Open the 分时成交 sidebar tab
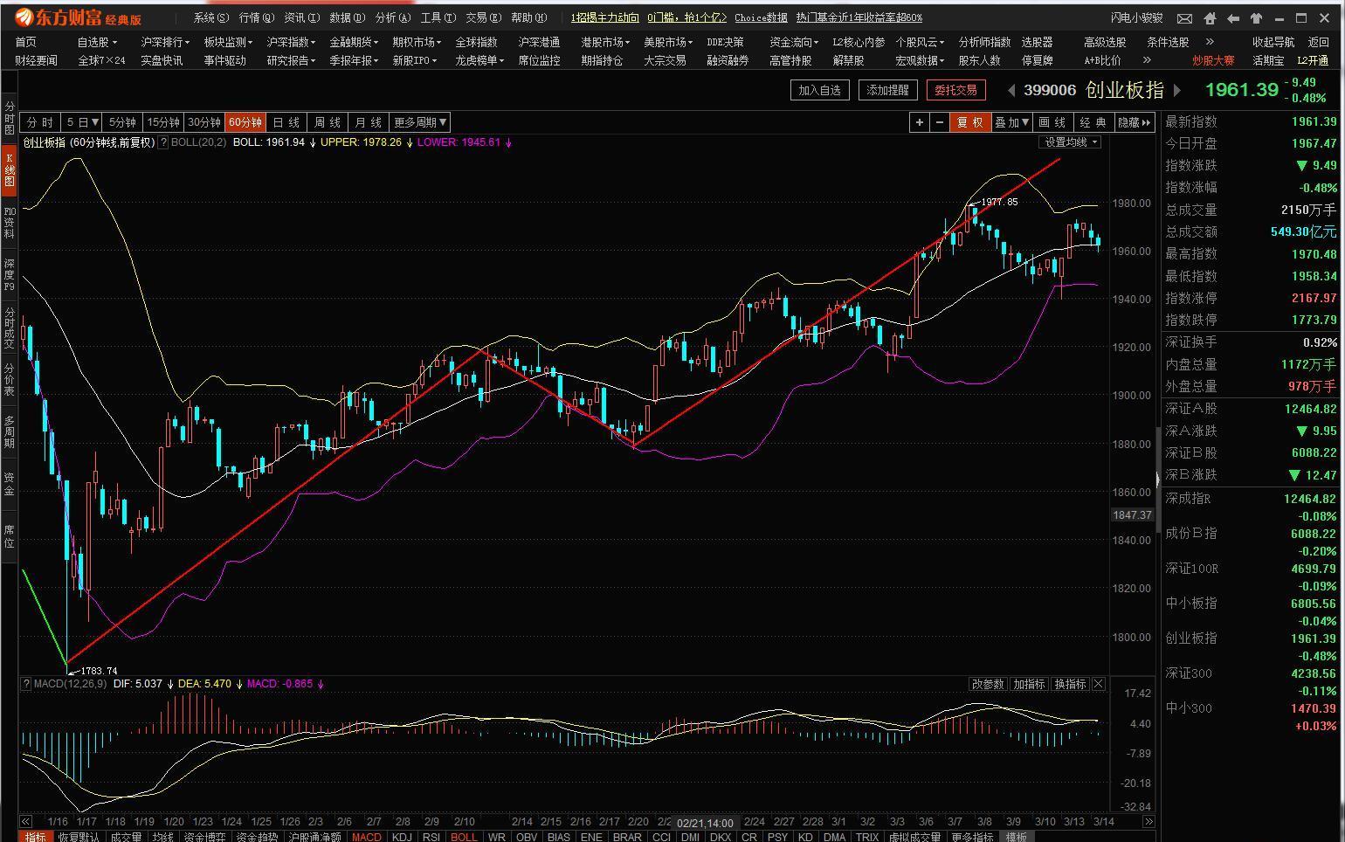The height and width of the screenshot is (842, 1345). pos(10,327)
